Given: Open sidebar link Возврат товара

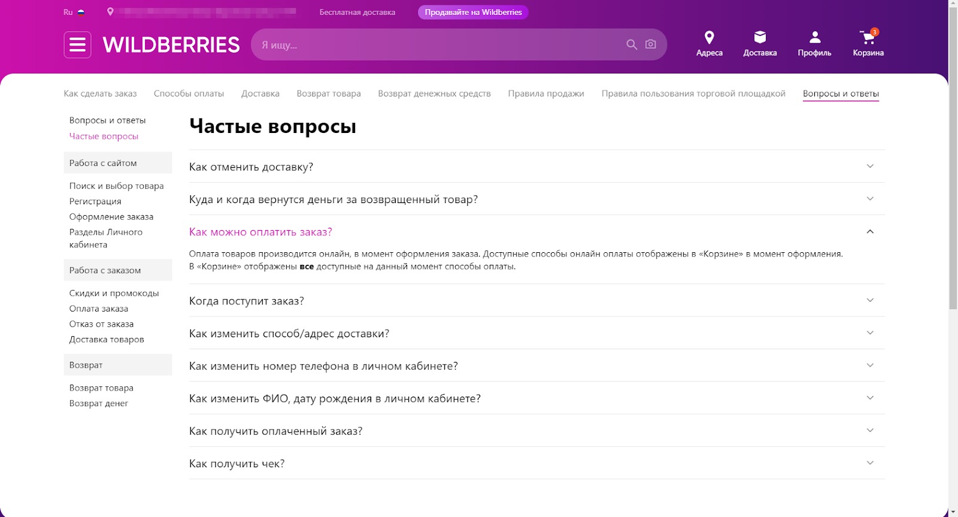Looking at the screenshot, I should coord(101,388).
